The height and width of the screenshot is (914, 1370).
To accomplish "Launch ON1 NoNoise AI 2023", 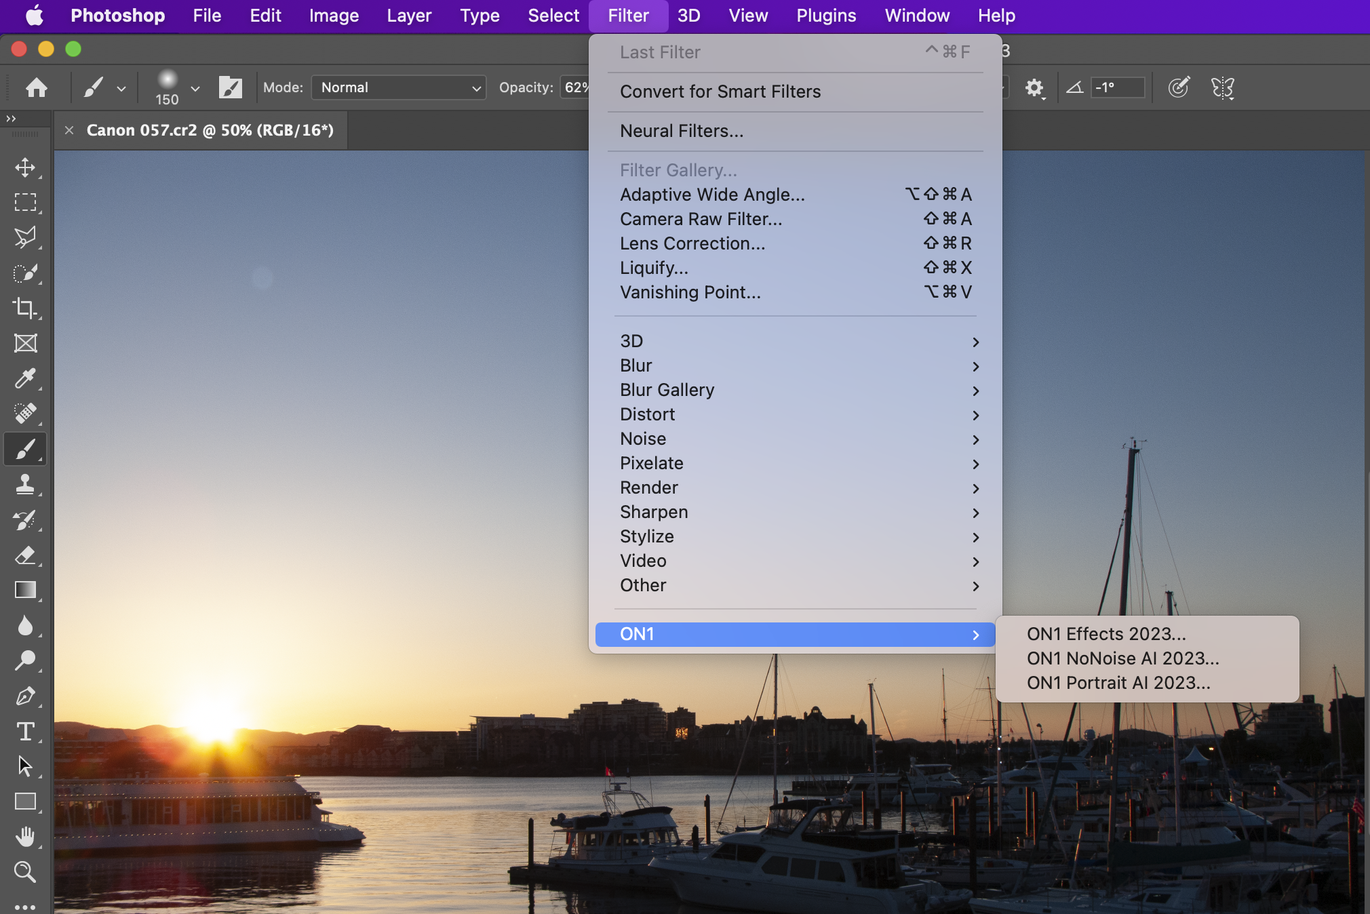I will tap(1148, 658).
